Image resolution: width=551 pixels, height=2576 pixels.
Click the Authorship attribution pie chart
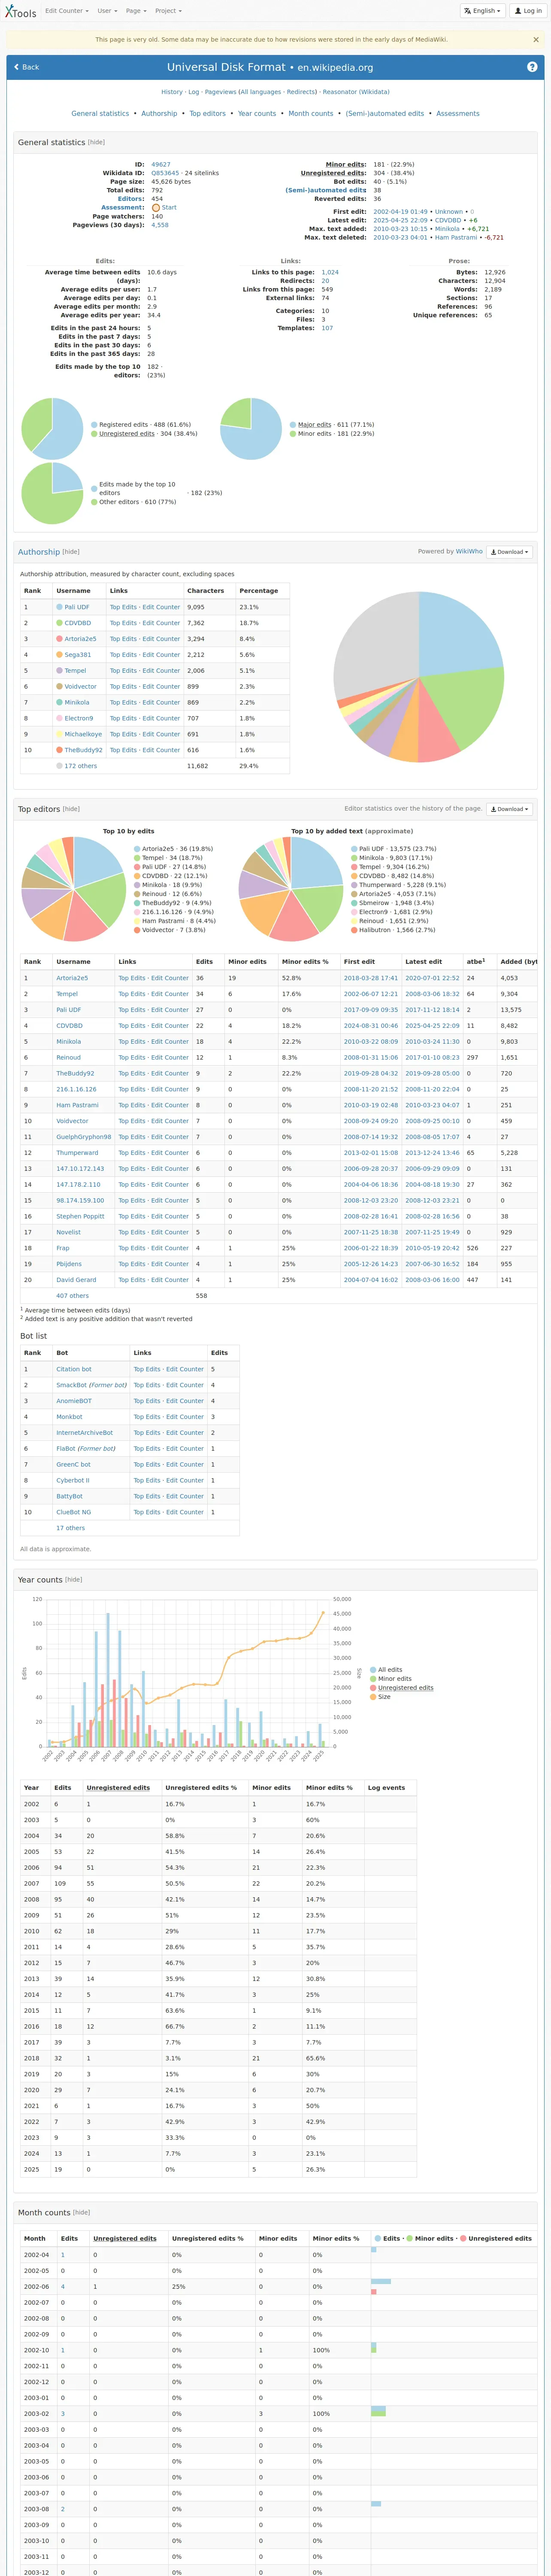click(x=419, y=677)
